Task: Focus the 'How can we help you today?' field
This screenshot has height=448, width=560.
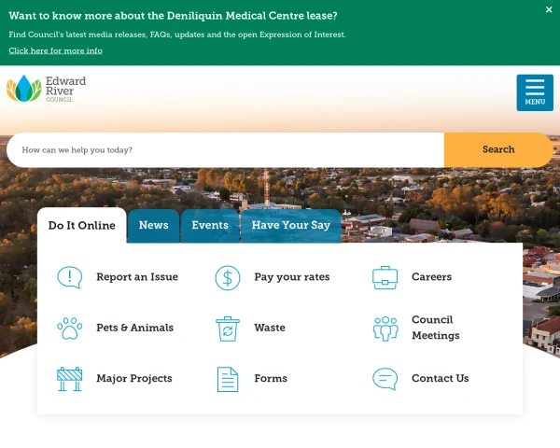Action: [x=225, y=149]
